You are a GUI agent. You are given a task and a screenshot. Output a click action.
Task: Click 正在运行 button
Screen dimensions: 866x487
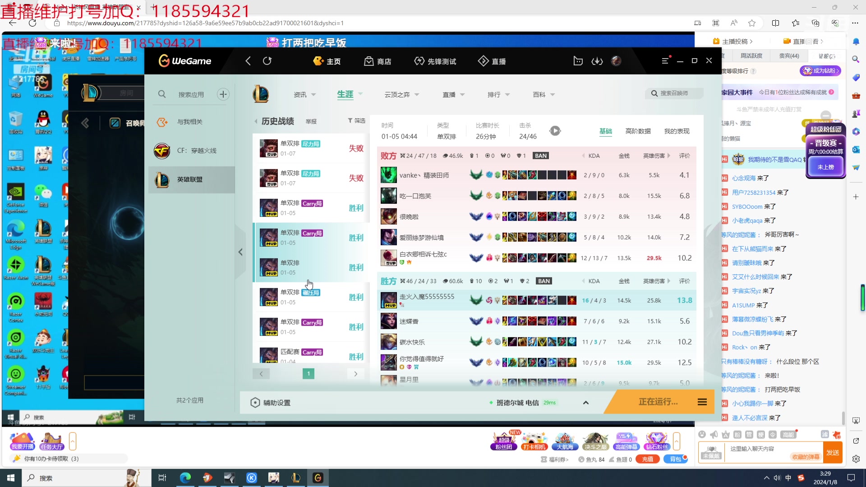click(x=658, y=402)
